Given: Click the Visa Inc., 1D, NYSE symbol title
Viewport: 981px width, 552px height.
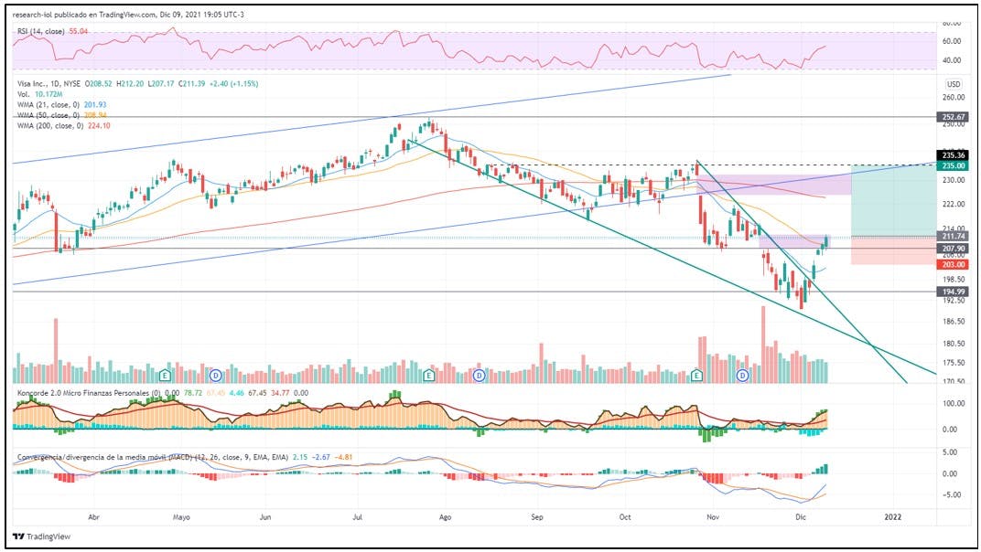Looking at the screenshot, I should [x=49, y=84].
